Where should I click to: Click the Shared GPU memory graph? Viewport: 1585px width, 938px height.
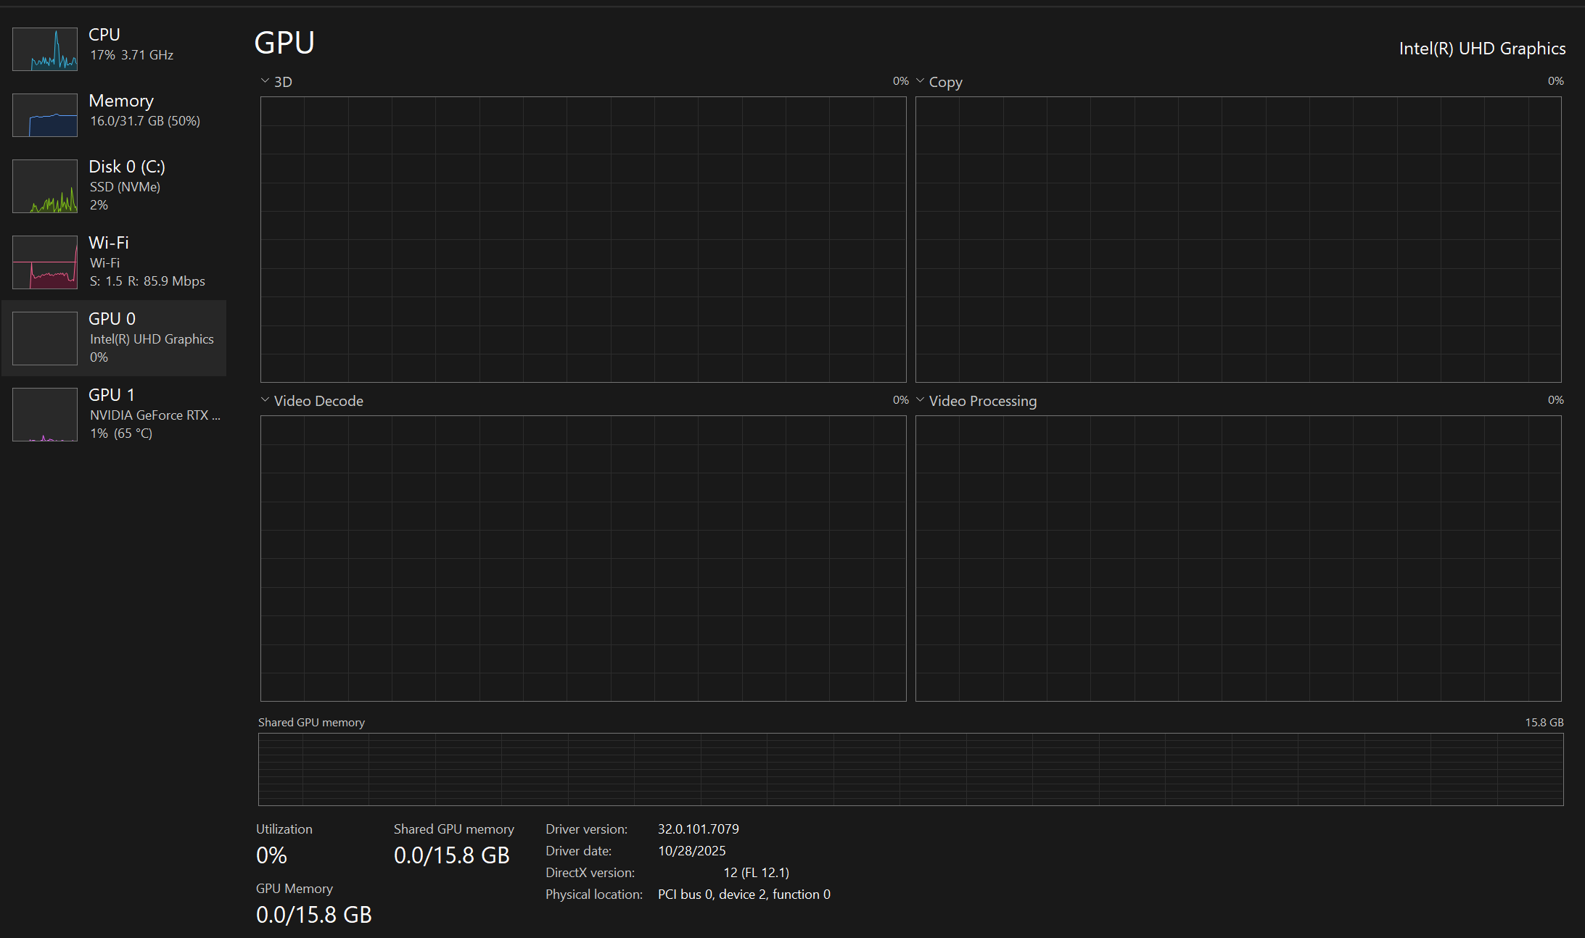(x=910, y=769)
